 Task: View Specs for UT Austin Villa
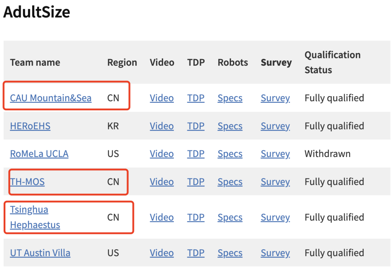[230, 253]
